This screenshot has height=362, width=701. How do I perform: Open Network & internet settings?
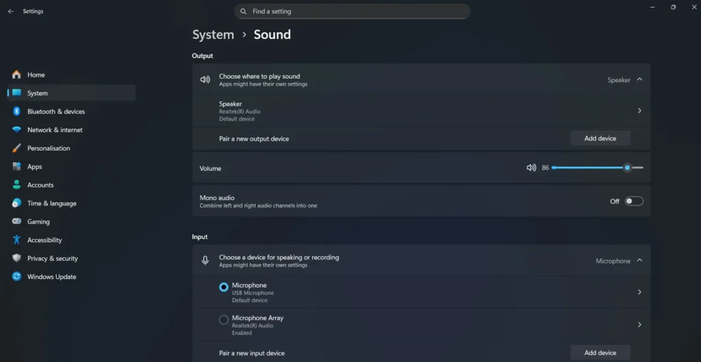pos(71,129)
